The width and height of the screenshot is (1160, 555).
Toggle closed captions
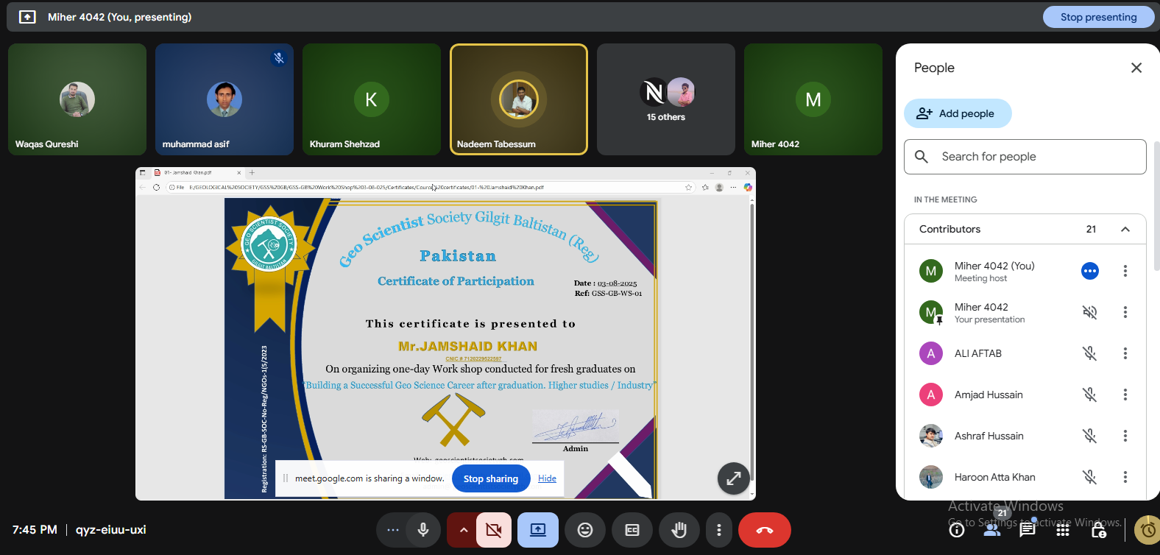(x=632, y=530)
